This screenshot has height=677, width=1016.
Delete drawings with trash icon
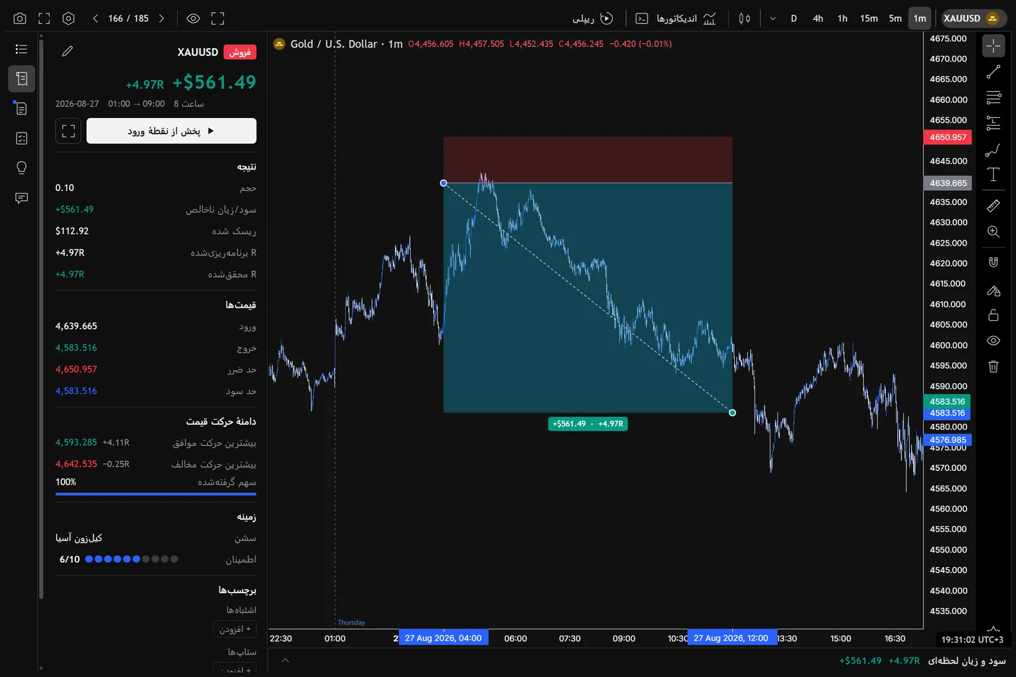coord(994,367)
